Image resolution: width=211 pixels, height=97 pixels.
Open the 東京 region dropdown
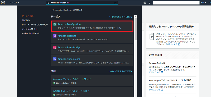(x=203, y=3)
